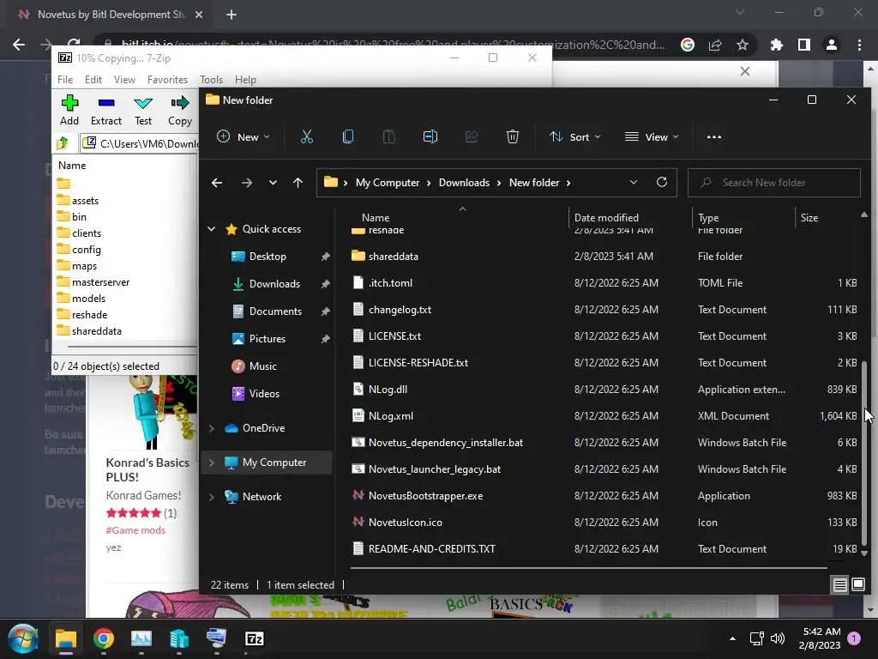The image size is (878, 659).
Task: Open Desktop in Quick access
Action: 268,256
